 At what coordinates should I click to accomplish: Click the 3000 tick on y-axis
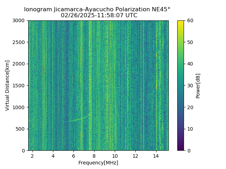click(19, 20)
